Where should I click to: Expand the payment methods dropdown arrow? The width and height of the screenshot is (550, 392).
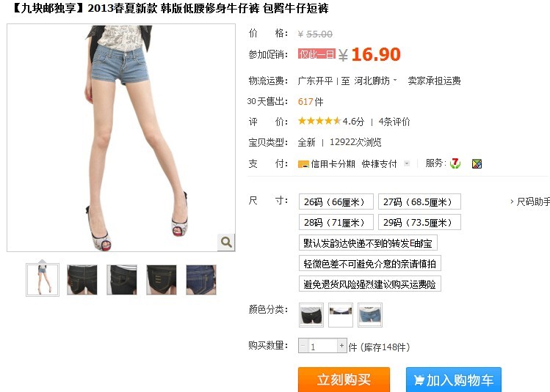pos(407,163)
